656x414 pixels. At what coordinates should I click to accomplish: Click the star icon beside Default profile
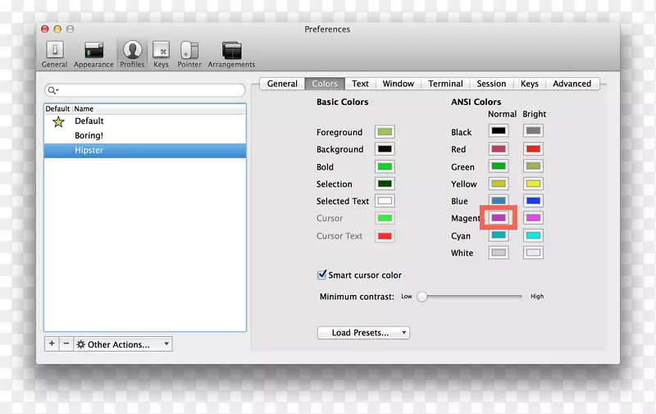pyautogui.click(x=58, y=121)
